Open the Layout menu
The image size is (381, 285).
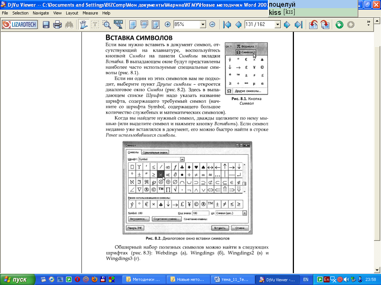(x=72, y=13)
